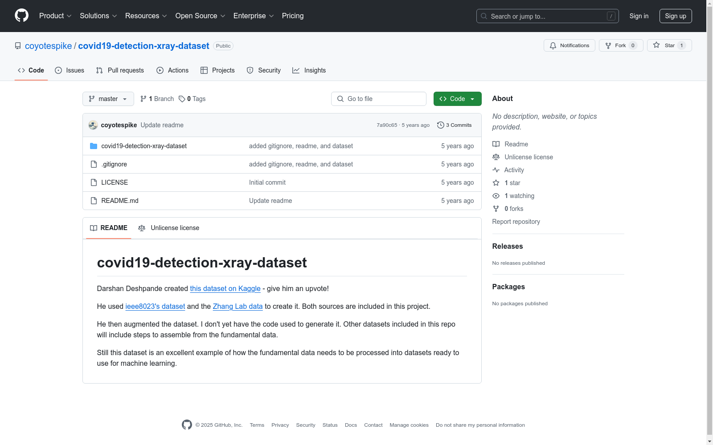
Task: Open commit hash 7a90c65
Action: [387, 125]
